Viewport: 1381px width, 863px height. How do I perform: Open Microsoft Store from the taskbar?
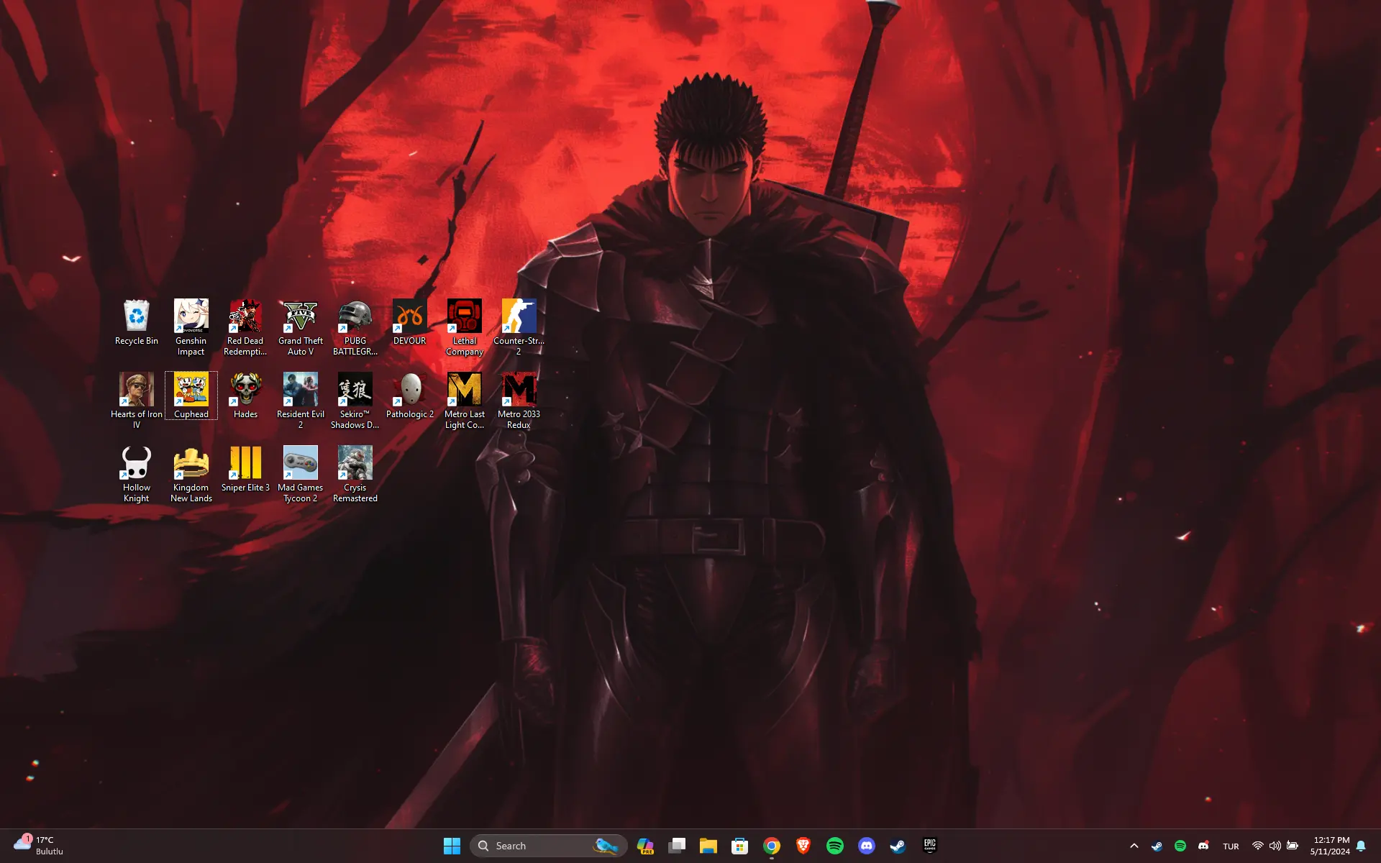740,846
